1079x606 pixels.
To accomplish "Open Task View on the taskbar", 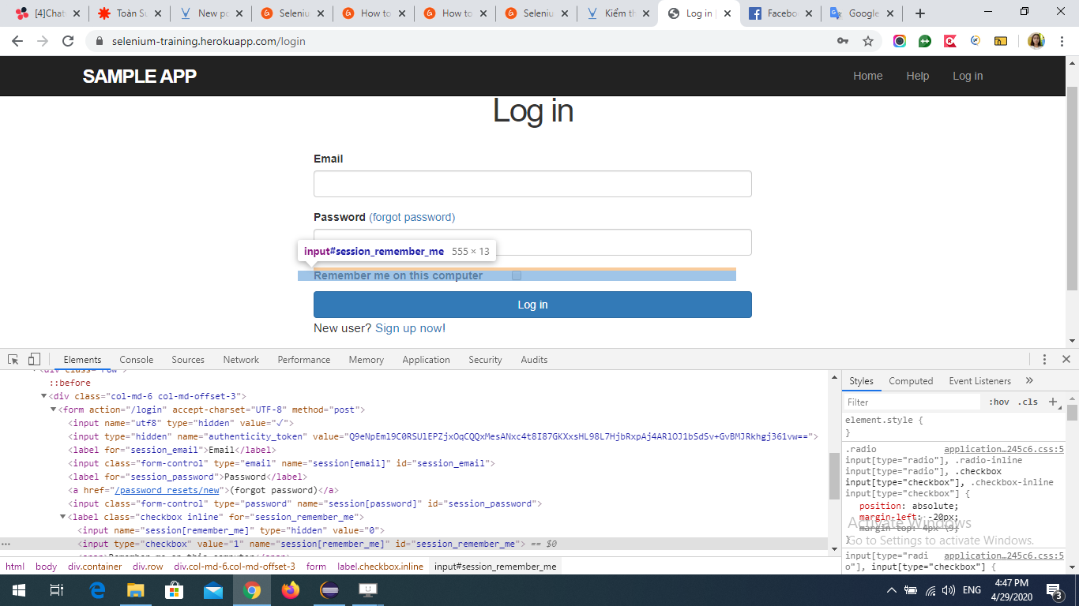I will click(x=56, y=590).
